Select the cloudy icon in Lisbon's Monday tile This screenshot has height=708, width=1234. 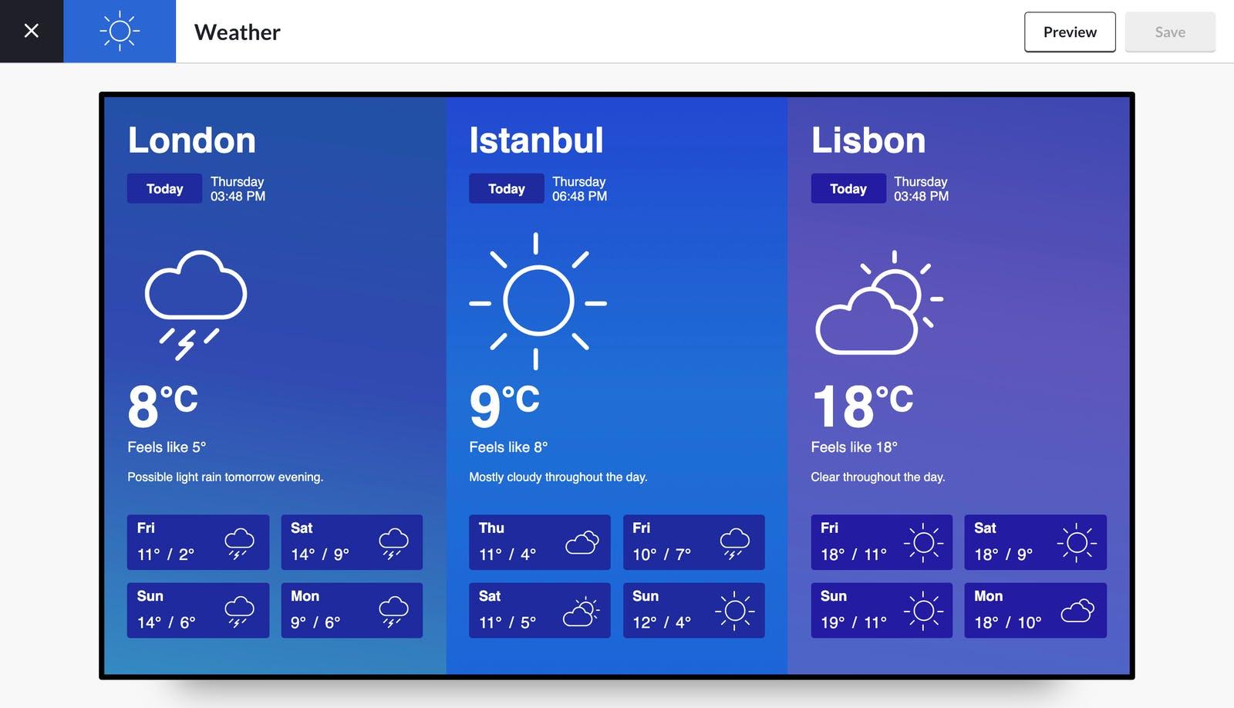1078,610
